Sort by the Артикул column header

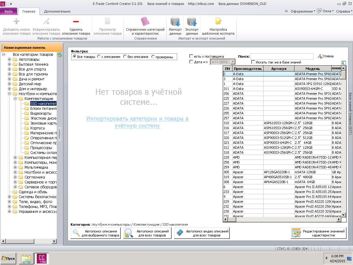pos(279,68)
